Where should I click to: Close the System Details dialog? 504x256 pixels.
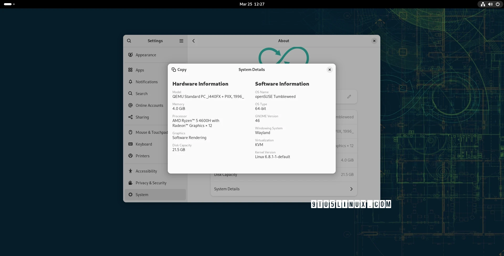[x=329, y=70]
